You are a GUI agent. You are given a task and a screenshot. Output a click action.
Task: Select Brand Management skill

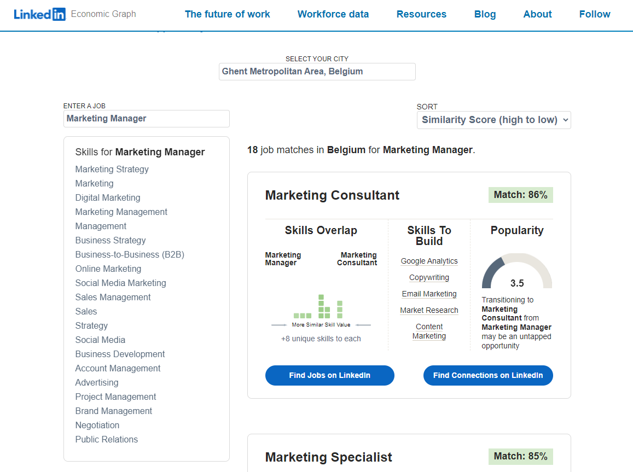[113, 411]
